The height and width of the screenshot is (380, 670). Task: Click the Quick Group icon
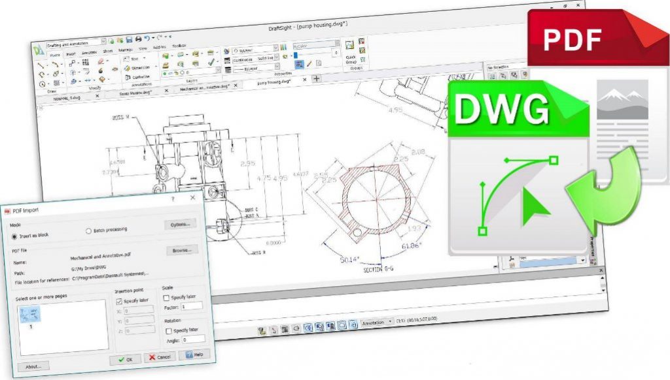(350, 45)
